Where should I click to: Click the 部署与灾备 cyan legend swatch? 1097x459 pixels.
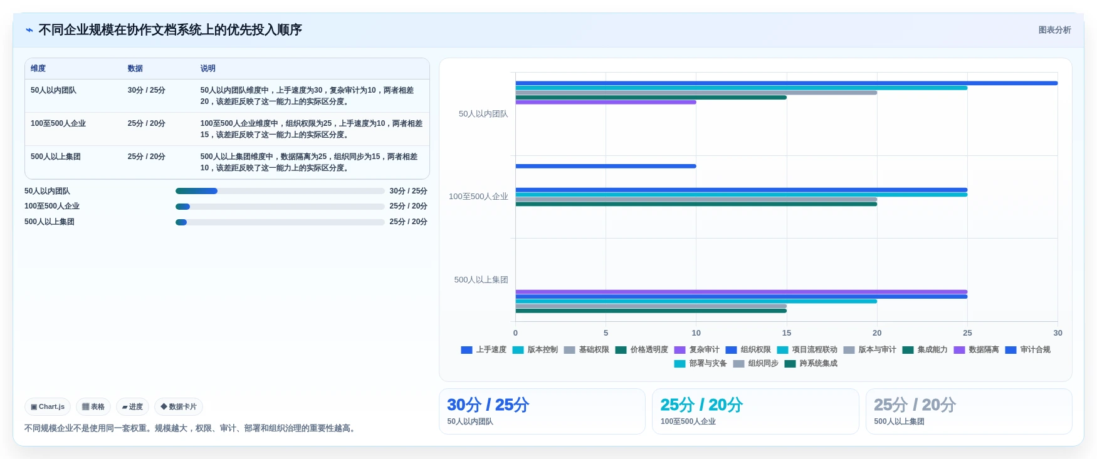pos(680,364)
